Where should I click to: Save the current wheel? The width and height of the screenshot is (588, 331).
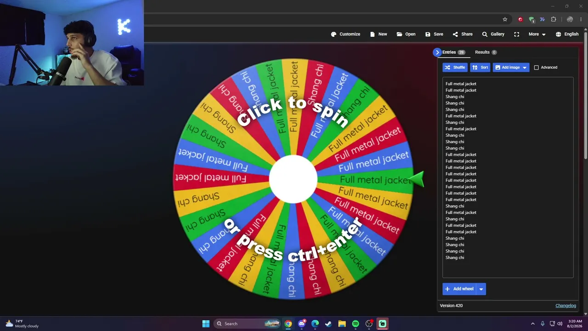pyautogui.click(x=434, y=34)
